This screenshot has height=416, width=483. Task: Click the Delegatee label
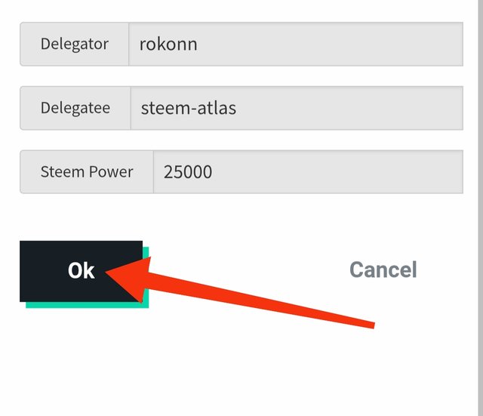click(75, 108)
